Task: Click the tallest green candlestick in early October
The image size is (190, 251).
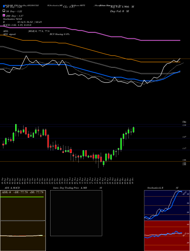Action: coord(16,127)
